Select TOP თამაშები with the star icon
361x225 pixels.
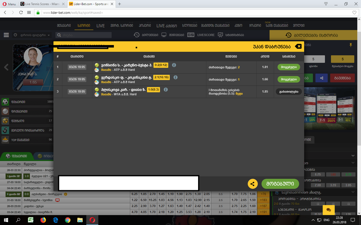[27, 140]
